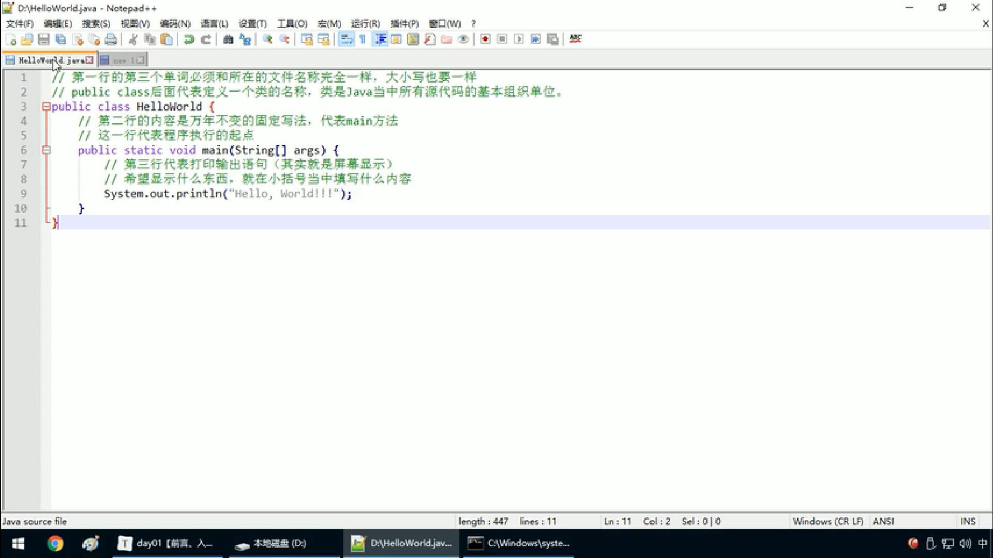
Task: Collapse the main method fold marker
Action: (46, 150)
